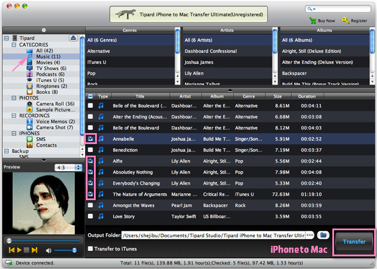This screenshot has width=377, height=269.
Task: Select the SMS speech bubble icon
Action: 30,139
